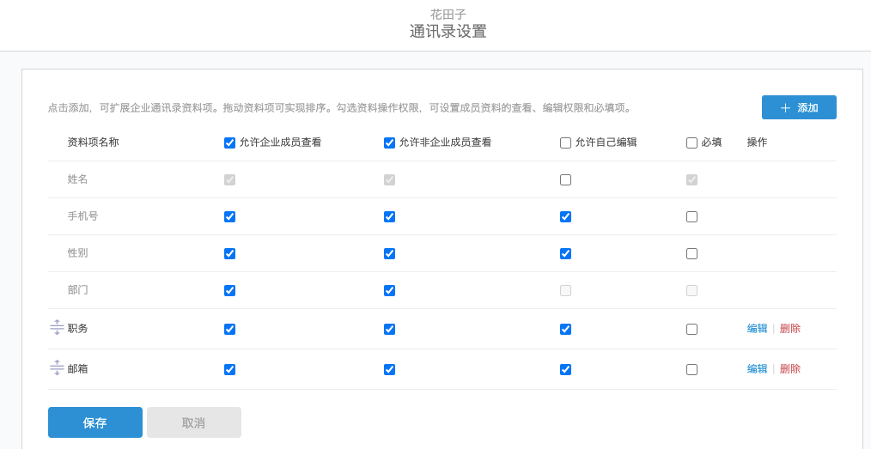Uncheck 允许非企业成员查看 for 性别
Screen dimensions: 871x449
pos(389,253)
